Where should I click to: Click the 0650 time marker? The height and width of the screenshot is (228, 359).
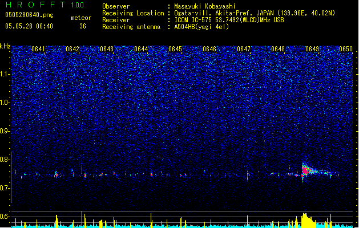tap(346, 49)
